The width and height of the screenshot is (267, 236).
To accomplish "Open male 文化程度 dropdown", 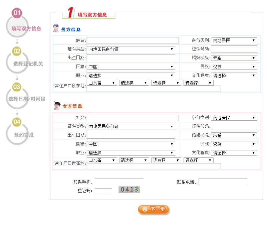I will click(234, 76).
